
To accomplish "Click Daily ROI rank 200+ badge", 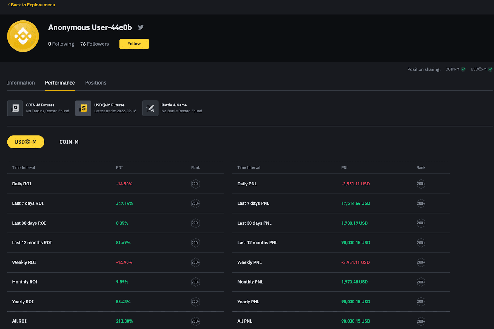I will 195,184.
